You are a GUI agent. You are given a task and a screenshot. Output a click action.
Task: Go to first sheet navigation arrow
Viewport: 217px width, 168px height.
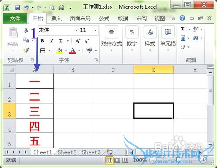(x=7, y=152)
